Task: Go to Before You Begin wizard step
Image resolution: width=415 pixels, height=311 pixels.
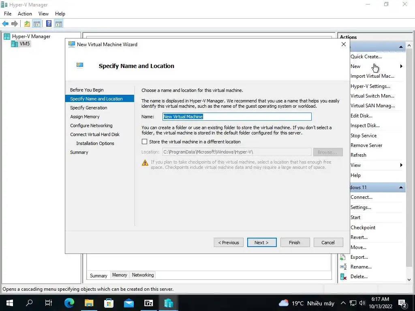Action: point(87,90)
